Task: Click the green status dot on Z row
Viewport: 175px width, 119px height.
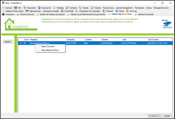Action: [20, 43]
